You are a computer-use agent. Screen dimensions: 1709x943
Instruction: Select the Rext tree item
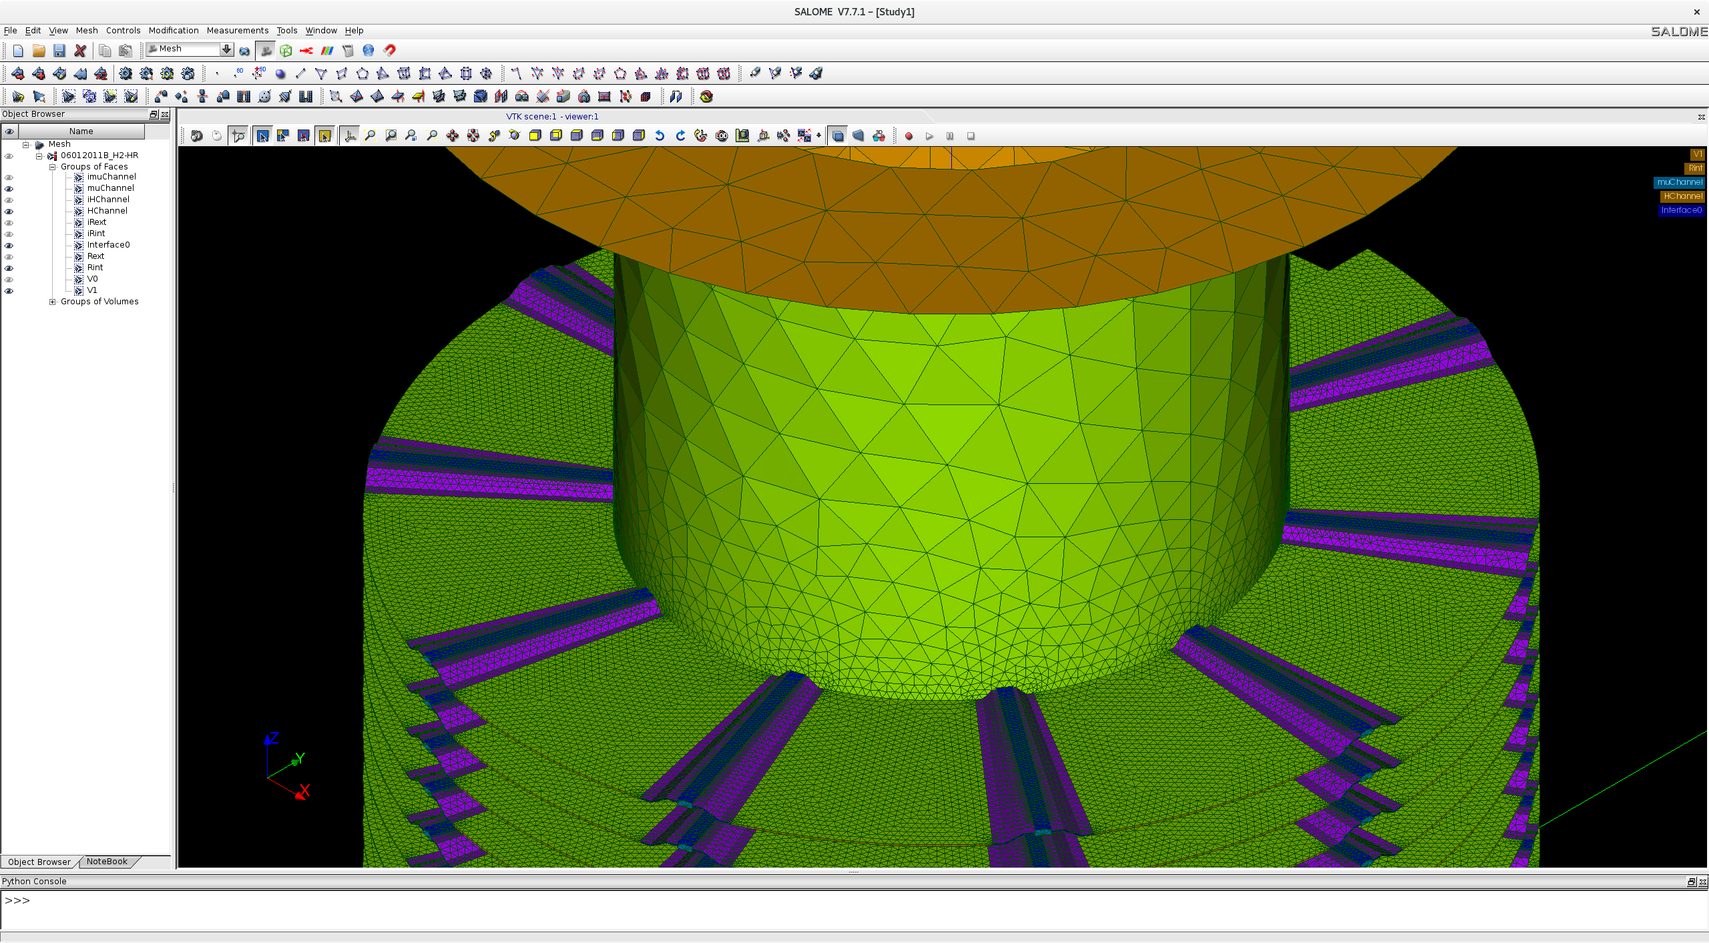(x=95, y=256)
